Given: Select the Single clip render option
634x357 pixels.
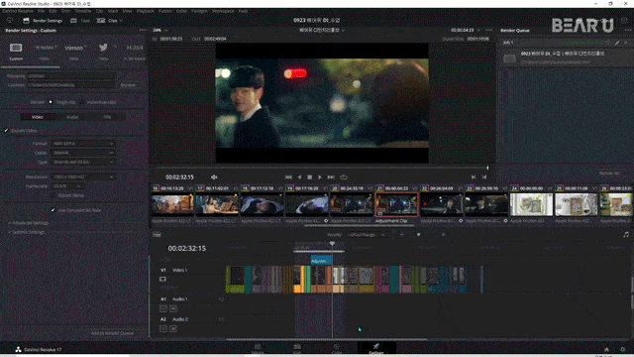Looking at the screenshot, I should click(51, 102).
